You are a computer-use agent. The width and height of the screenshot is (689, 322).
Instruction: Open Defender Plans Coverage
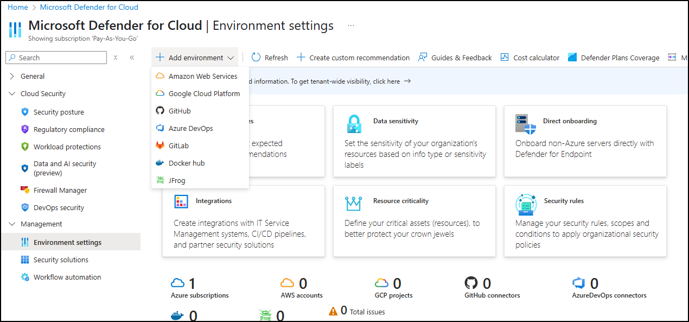(x=614, y=58)
